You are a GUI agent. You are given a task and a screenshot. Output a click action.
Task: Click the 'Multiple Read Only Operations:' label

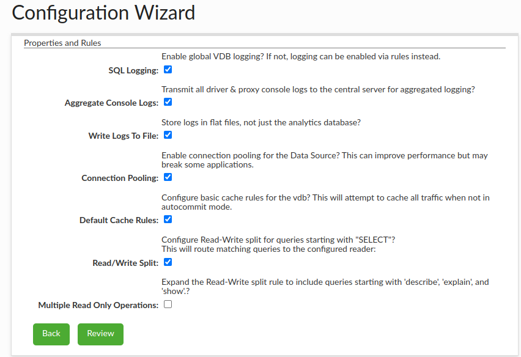[98, 306]
